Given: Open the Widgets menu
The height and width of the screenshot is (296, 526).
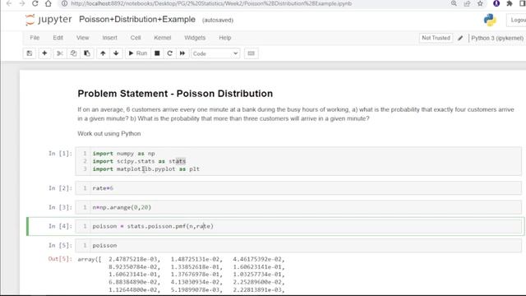Looking at the screenshot, I should tap(195, 38).
